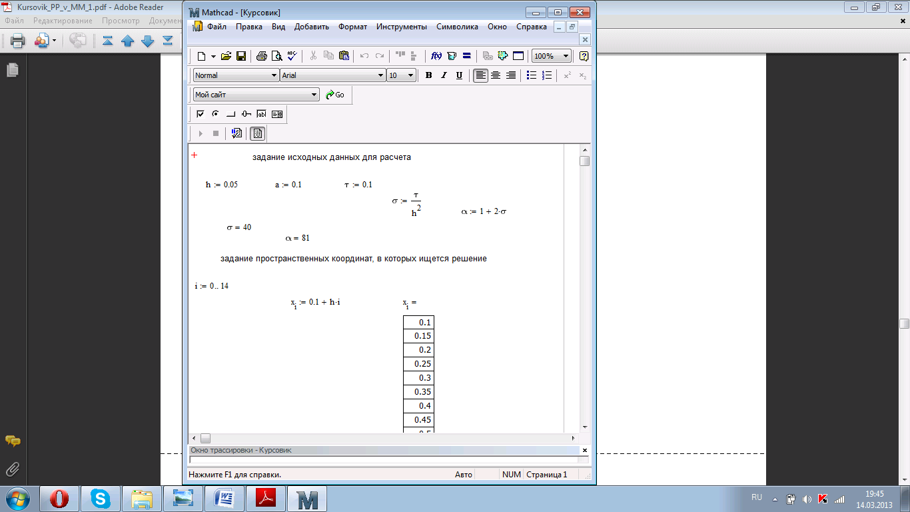Toggle center text alignment
The width and height of the screenshot is (910, 512).
[496, 75]
